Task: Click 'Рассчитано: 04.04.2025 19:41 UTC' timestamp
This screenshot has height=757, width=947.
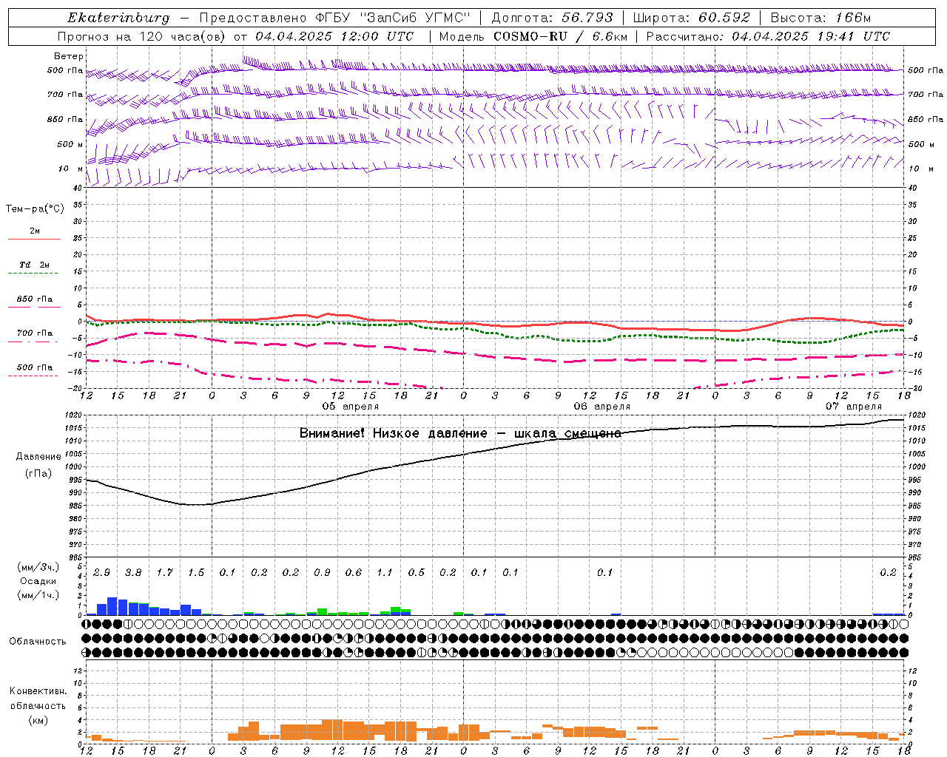Action: tap(768, 36)
